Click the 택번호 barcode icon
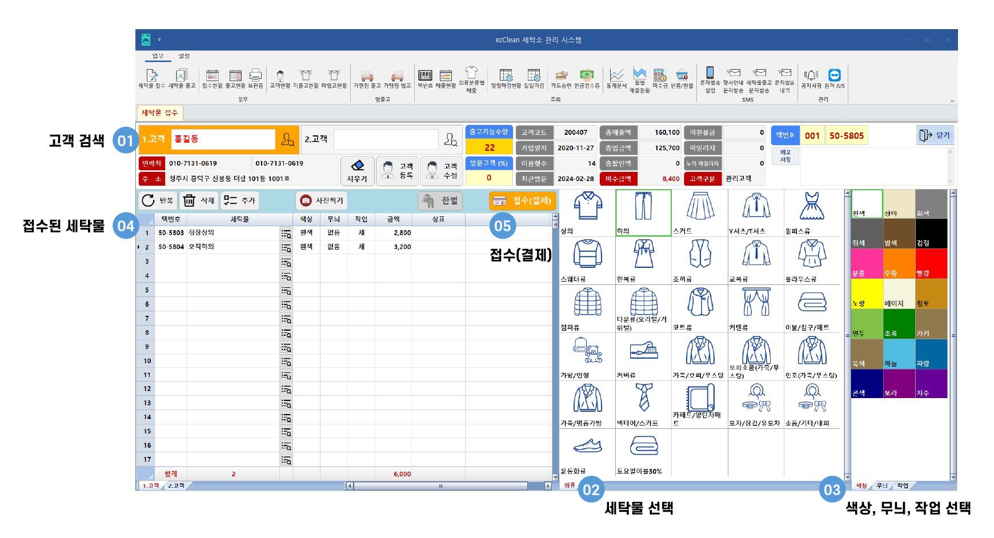This screenshot has width=994, height=538. [x=425, y=79]
